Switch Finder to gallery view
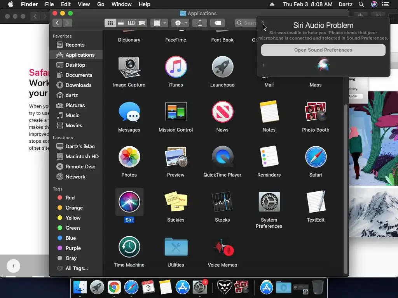The image size is (398, 298). 142,23
